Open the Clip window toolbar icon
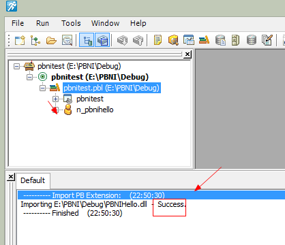Screen dimensions: 285x245 189,40
